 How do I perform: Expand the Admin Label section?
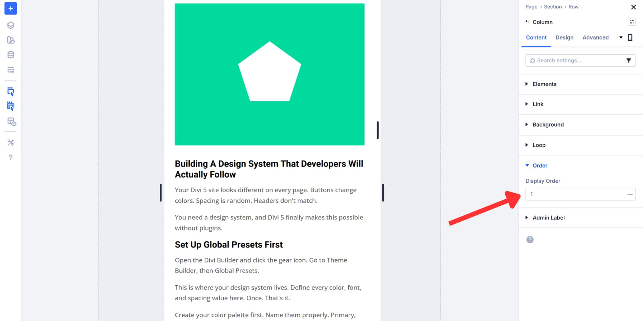(549, 218)
